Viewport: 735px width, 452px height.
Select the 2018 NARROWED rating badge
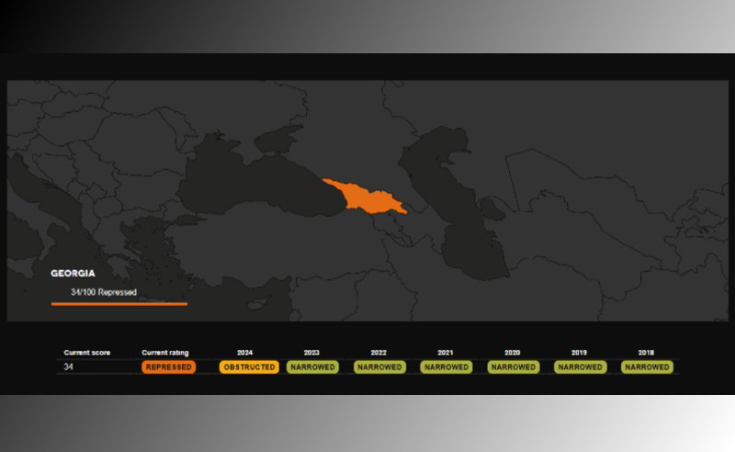(647, 367)
